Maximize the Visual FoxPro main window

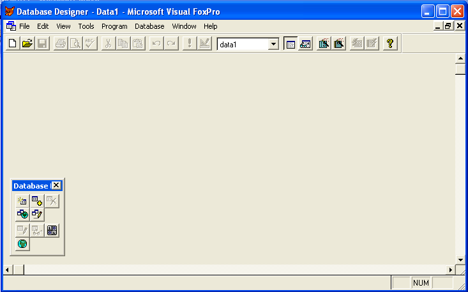442,12
